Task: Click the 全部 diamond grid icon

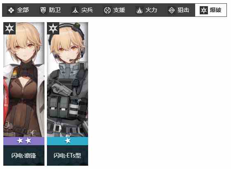Action: [11, 10]
